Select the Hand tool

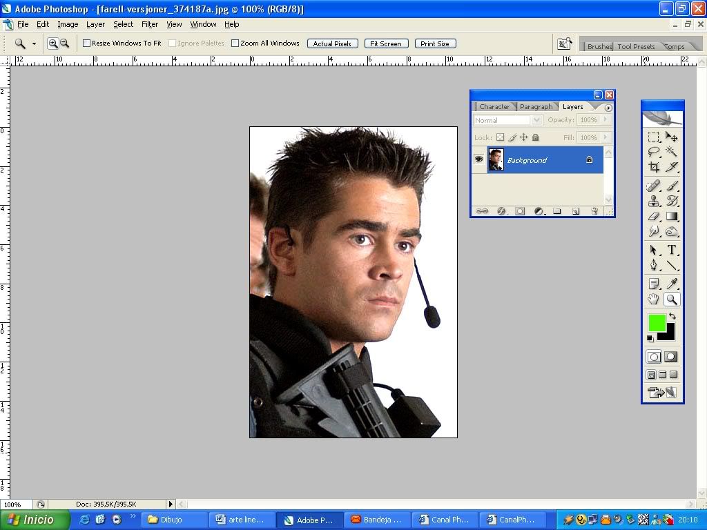point(653,300)
